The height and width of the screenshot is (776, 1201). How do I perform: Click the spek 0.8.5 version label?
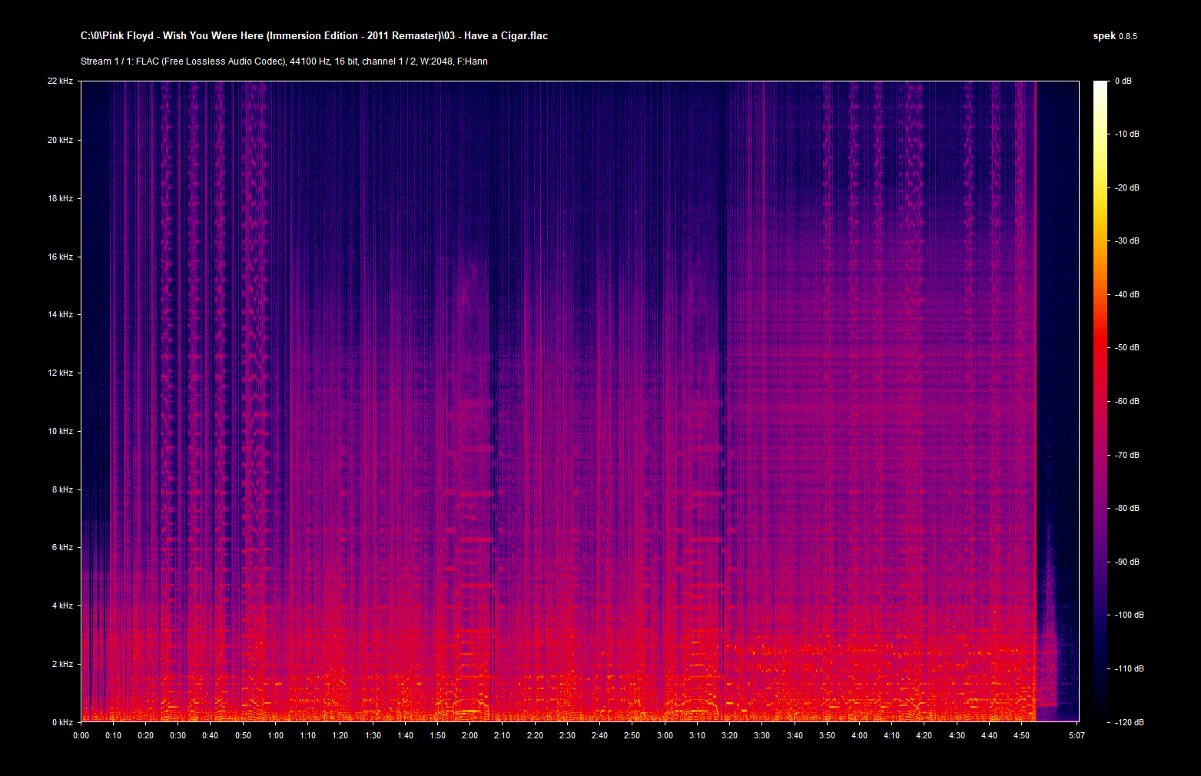click(x=1114, y=36)
